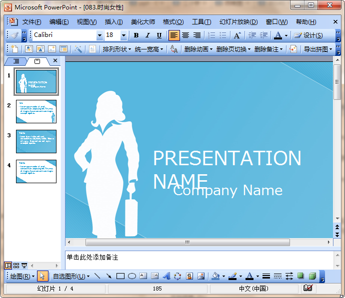
Task: Expand the font size dropdown
Action: click(x=123, y=35)
